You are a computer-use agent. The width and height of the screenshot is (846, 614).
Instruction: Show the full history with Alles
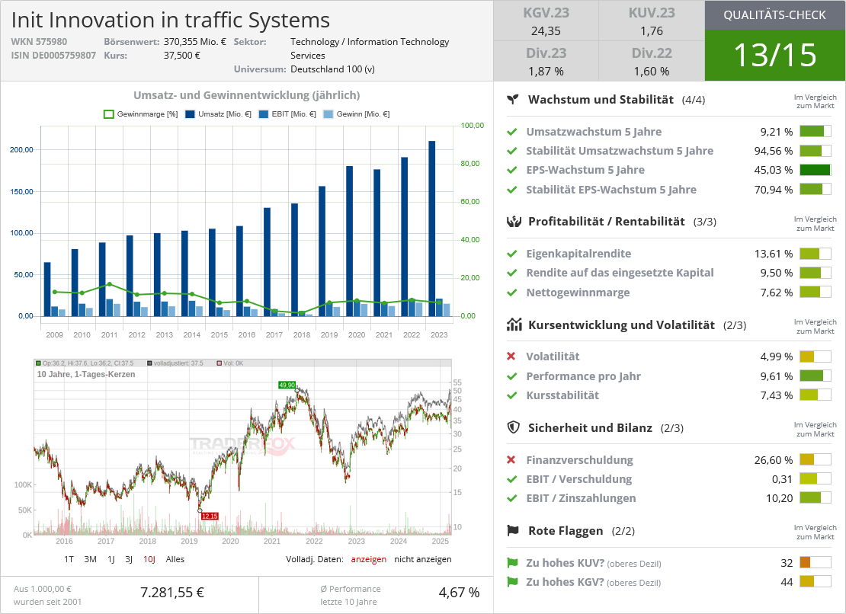[x=175, y=559]
